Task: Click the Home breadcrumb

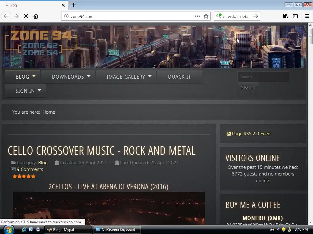Action: coord(49,112)
